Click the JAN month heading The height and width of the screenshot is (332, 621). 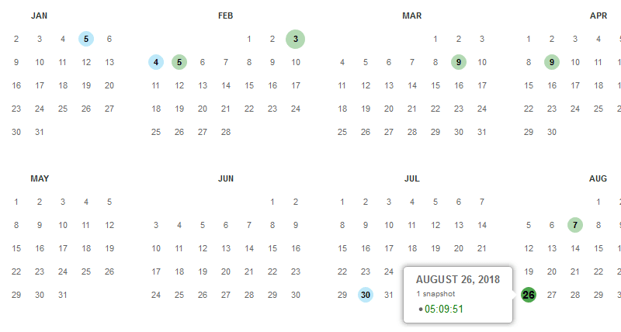(x=40, y=16)
